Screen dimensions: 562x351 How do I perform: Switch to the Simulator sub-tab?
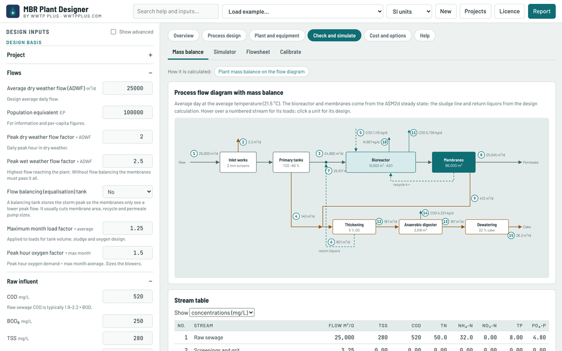224,52
